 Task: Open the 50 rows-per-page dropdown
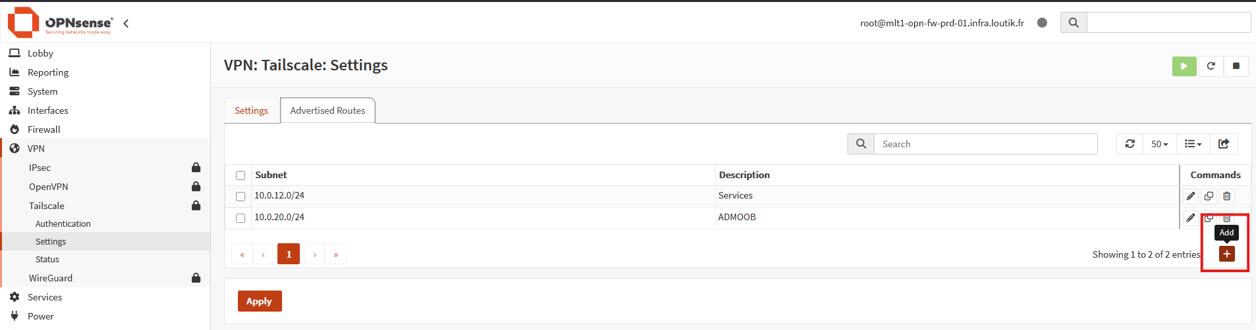pos(1160,144)
